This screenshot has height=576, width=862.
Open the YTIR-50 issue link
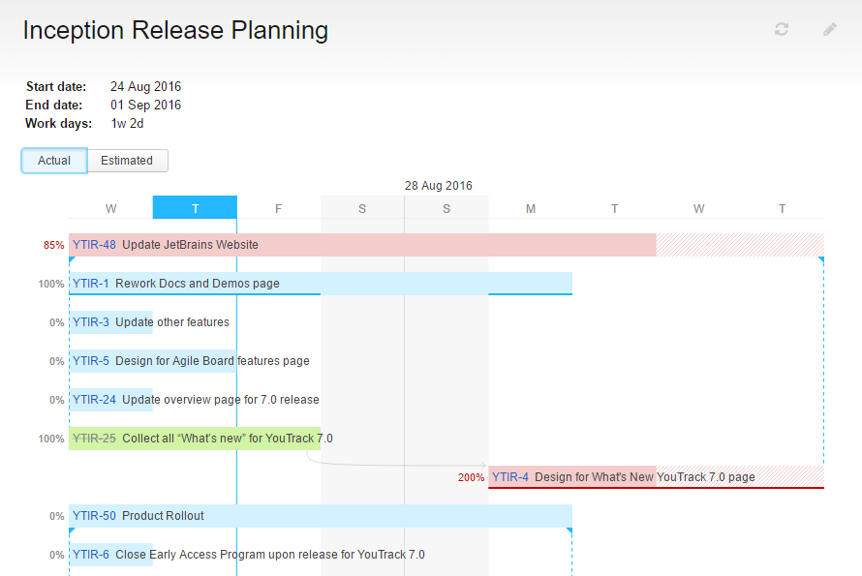tap(94, 516)
